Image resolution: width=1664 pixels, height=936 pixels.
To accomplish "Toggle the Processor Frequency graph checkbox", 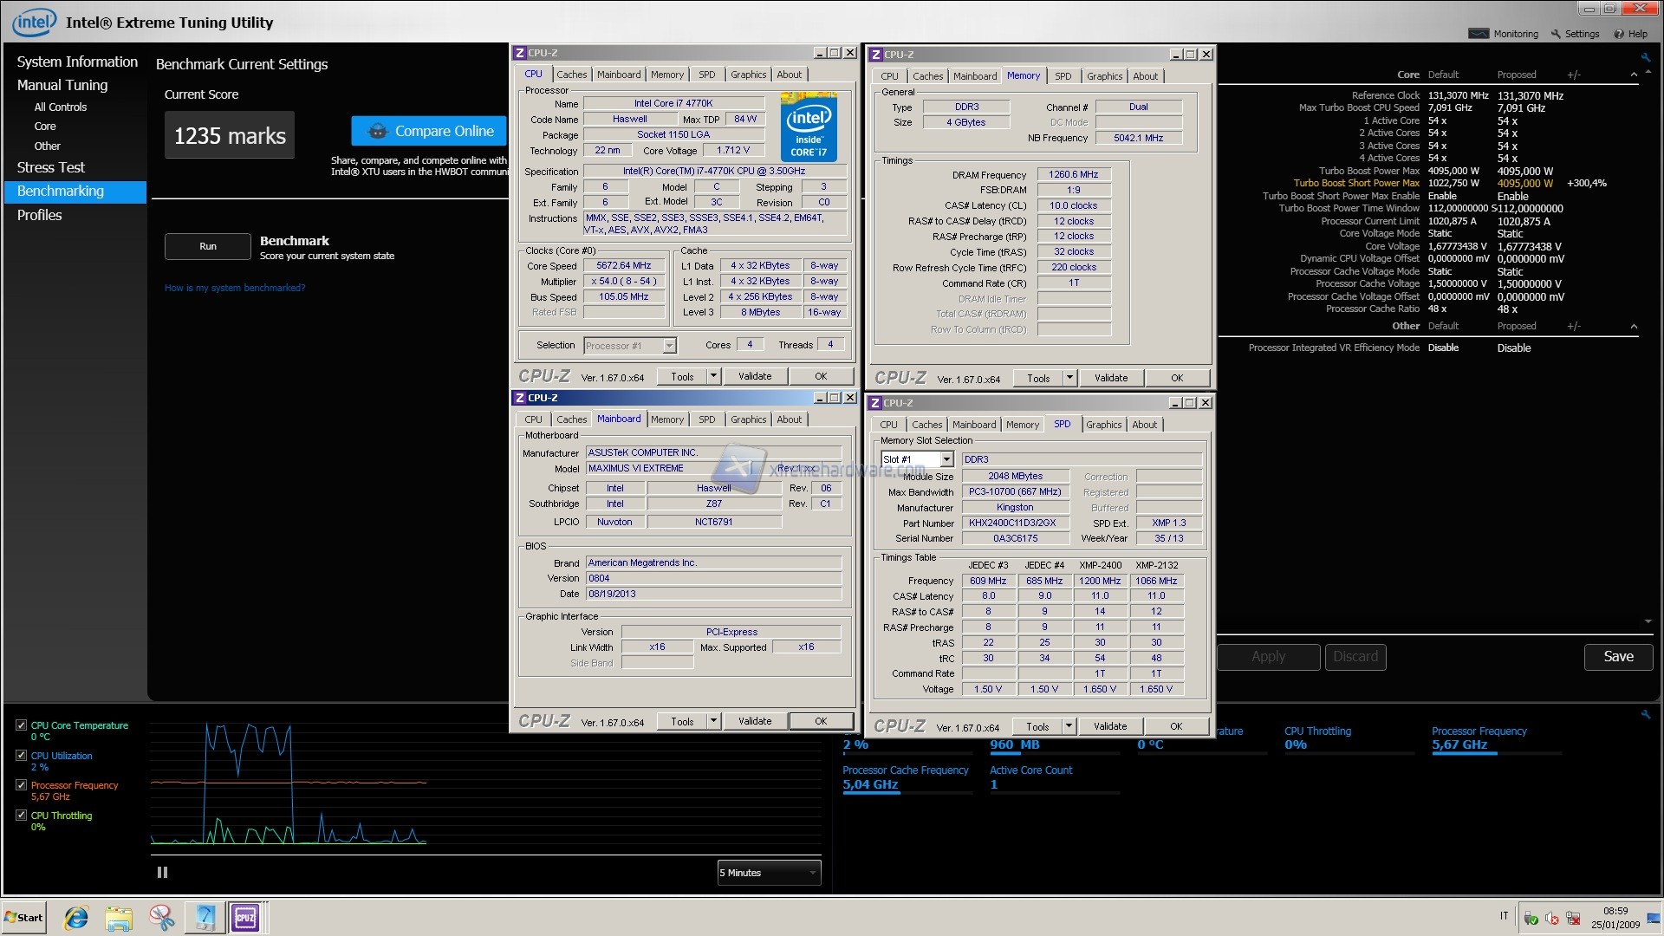I will coord(22,785).
